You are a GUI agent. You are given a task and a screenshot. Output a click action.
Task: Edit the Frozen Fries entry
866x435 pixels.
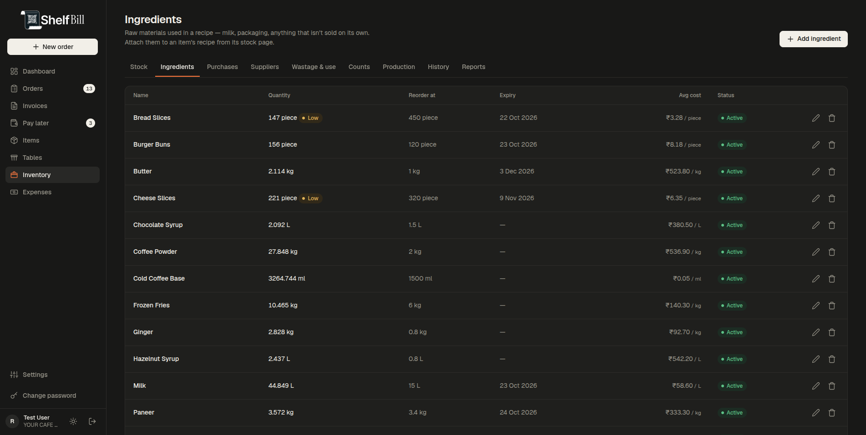coord(816,306)
